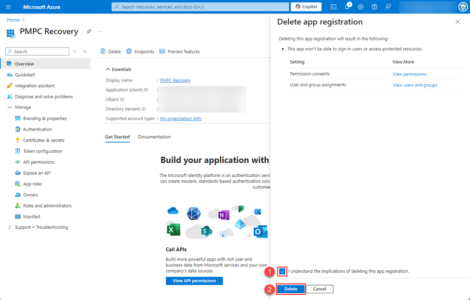The height and width of the screenshot is (300, 470).
Task: Close the Delete app registration panel
Action: click(457, 22)
